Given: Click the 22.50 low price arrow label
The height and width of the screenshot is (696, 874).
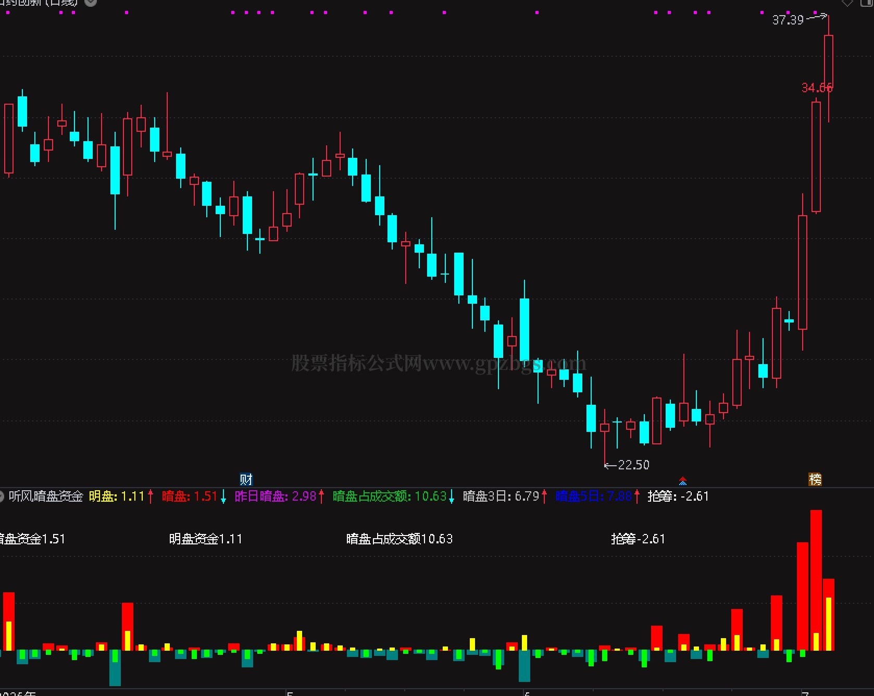Looking at the screenshot, I should coord(627,465).
